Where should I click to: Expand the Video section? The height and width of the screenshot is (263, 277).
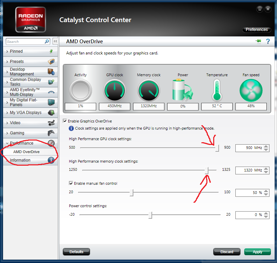pyautogui.click(x=30, y=123)
